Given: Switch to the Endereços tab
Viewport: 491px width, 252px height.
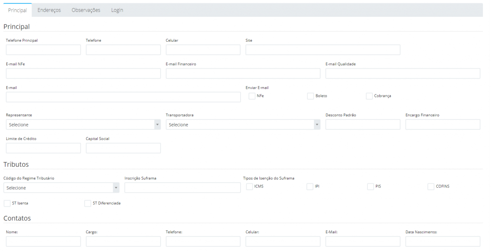Looking at the screenshot, I should [49, 10].
